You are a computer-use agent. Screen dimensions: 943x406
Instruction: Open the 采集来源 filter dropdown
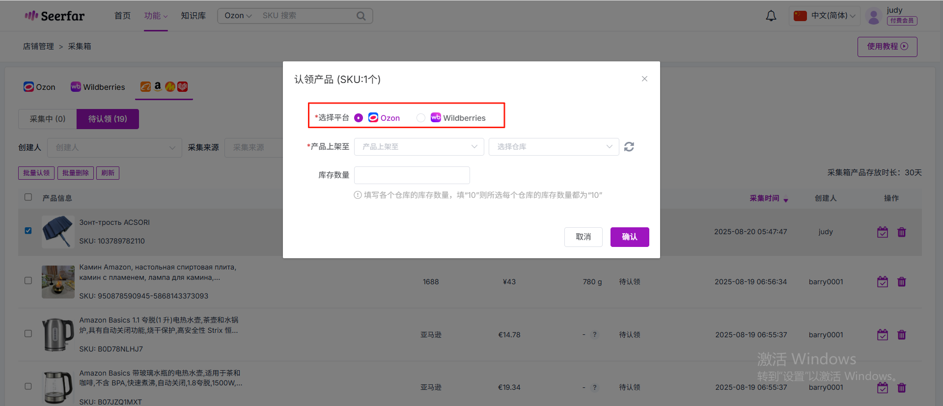tap(253, 147)
